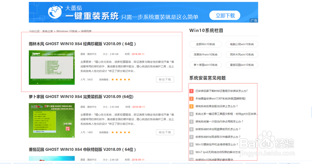Image resolution: width=312 pixels, height=164 pixels.
Task: Click the orange number 2 rank badge
Action: pyautogui.click(x=192, y=99)
